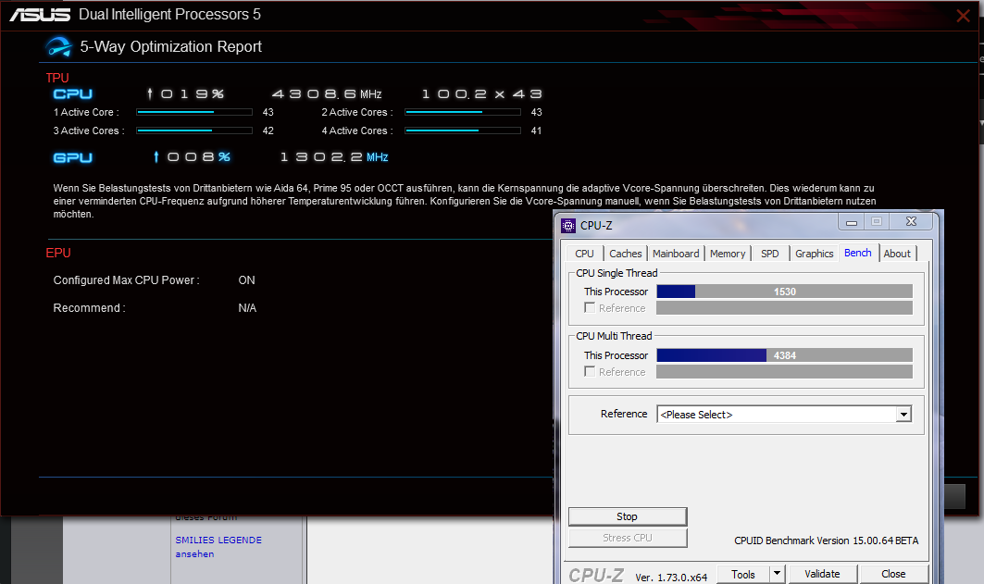Close the ASUS Dual Intelligent Processors window

tap(963, 16)
